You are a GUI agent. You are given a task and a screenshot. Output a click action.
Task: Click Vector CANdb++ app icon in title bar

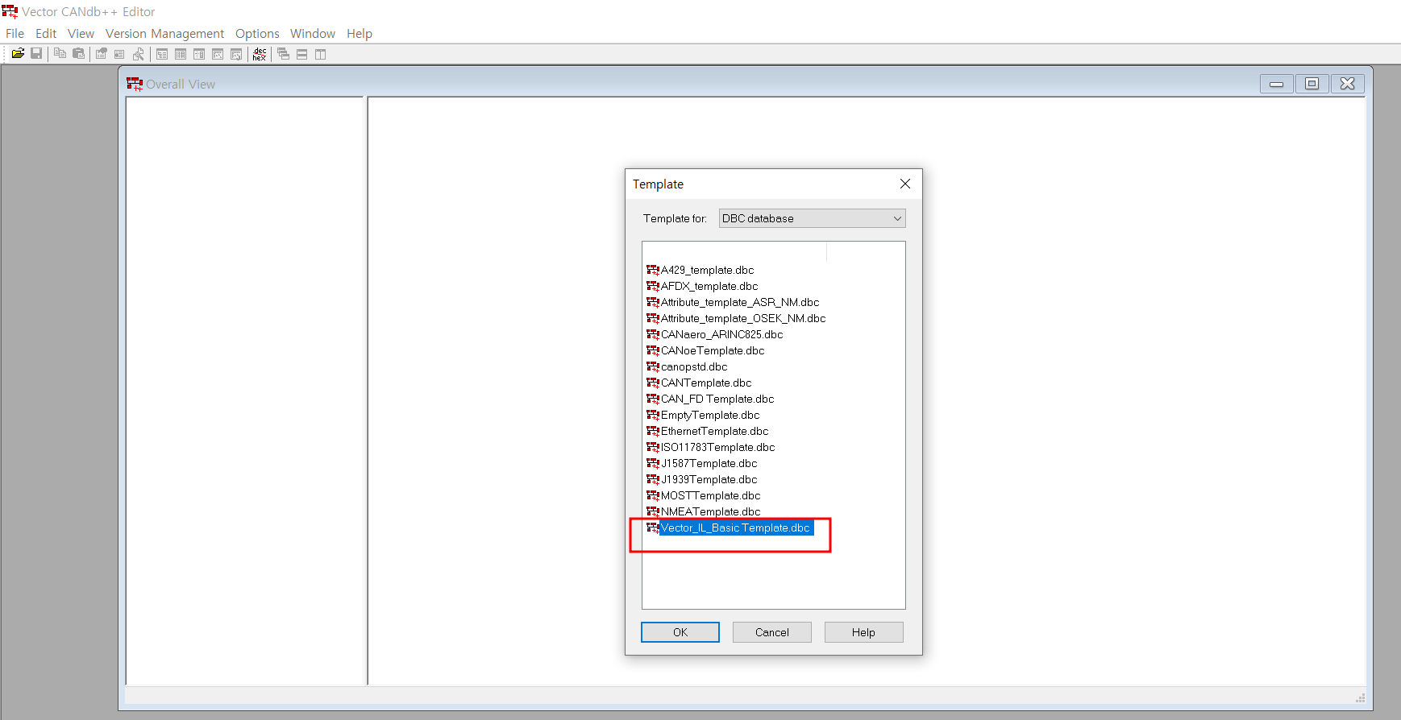10,11
